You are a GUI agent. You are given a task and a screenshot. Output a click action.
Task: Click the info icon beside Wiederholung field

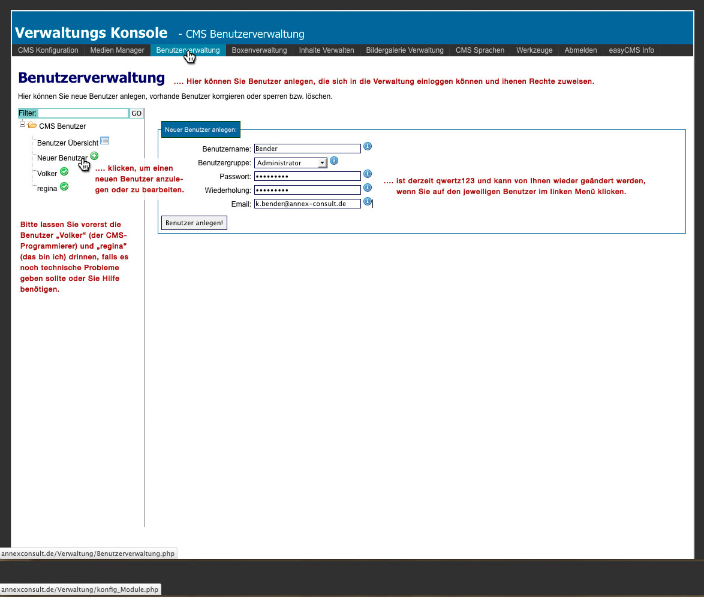[x=368, y=189]
